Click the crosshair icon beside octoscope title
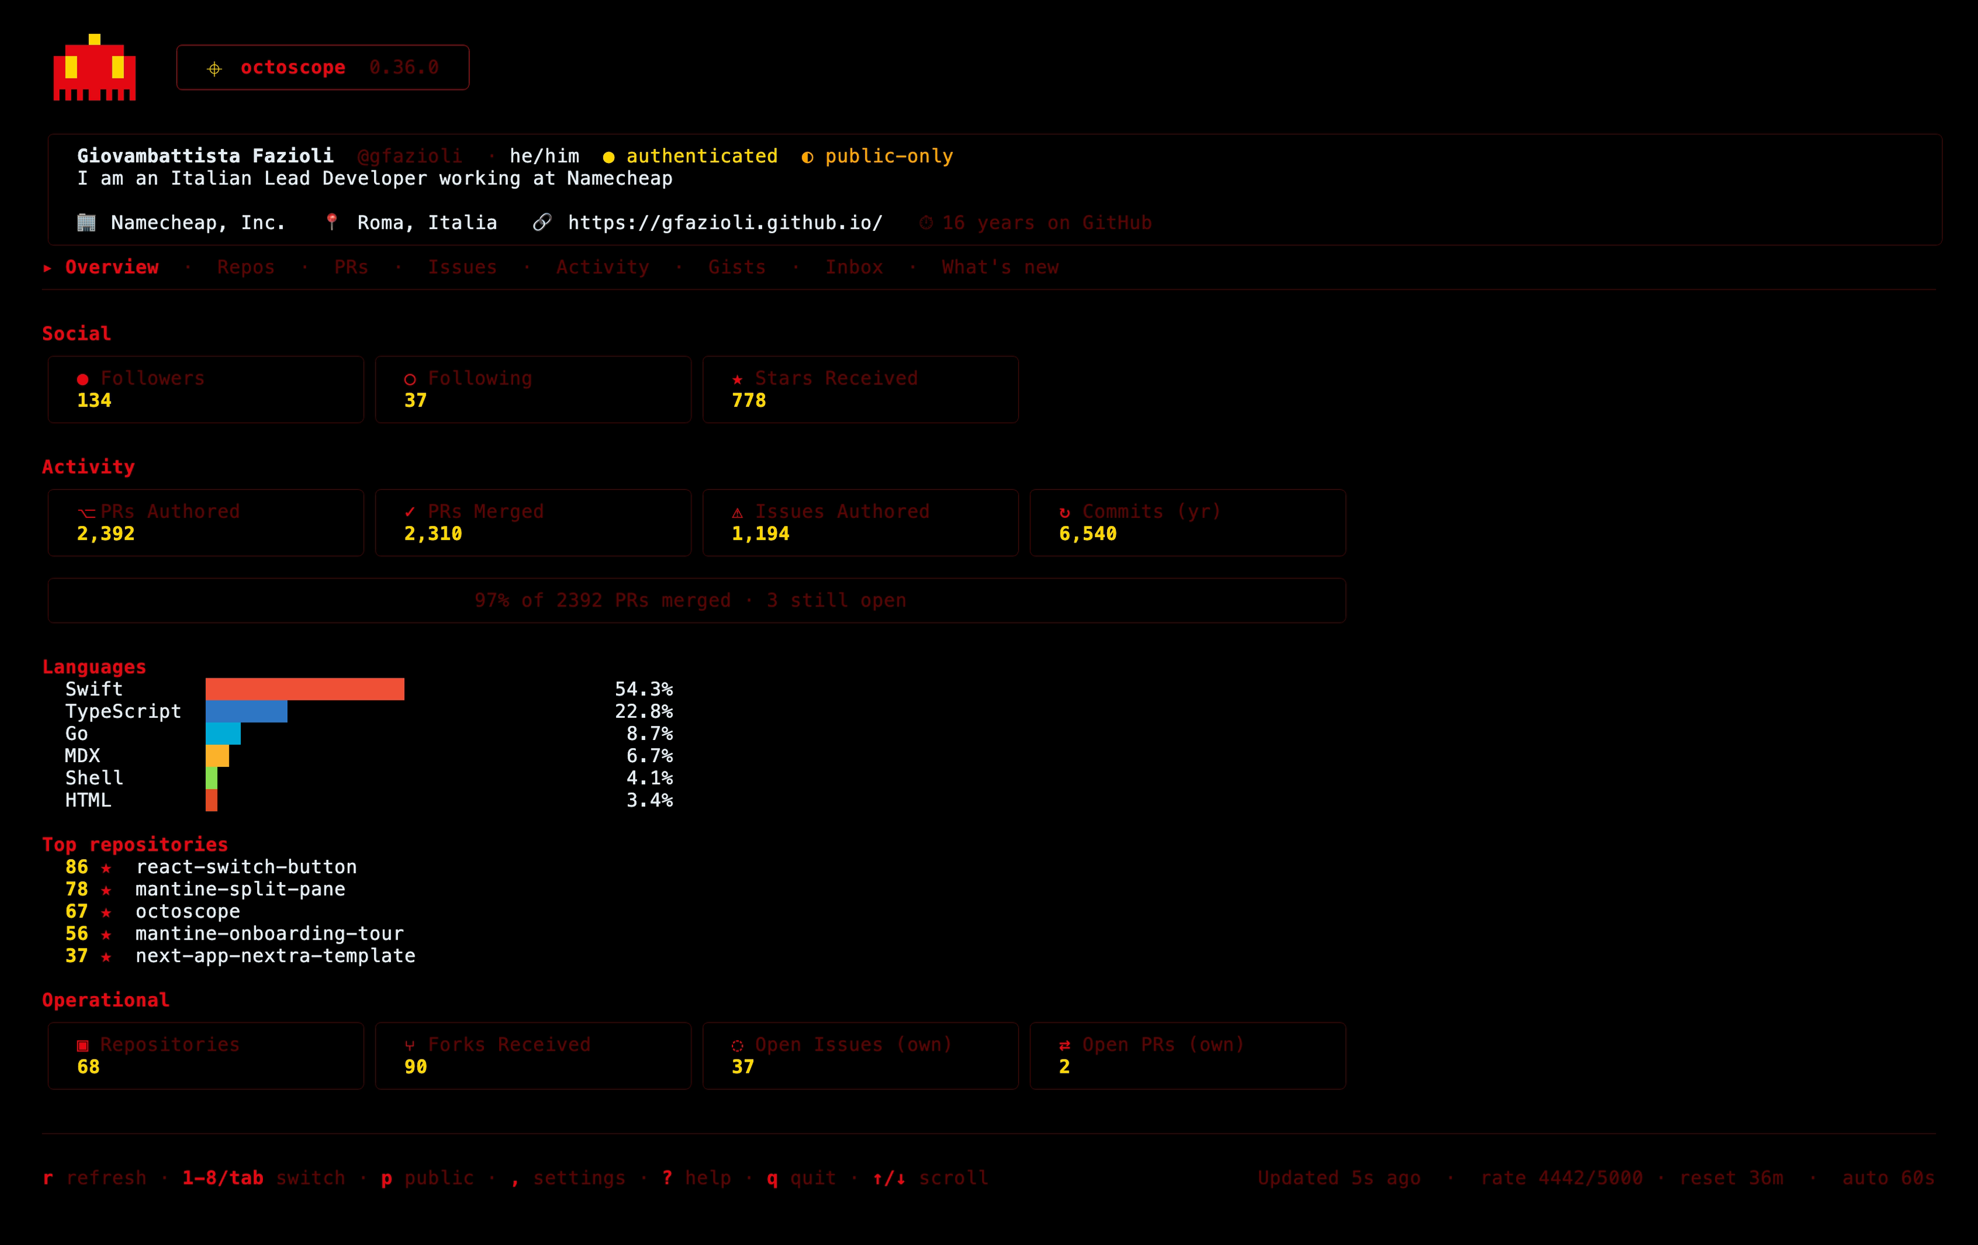Screen dimensions: 1978x1245 tap(215, 68)
